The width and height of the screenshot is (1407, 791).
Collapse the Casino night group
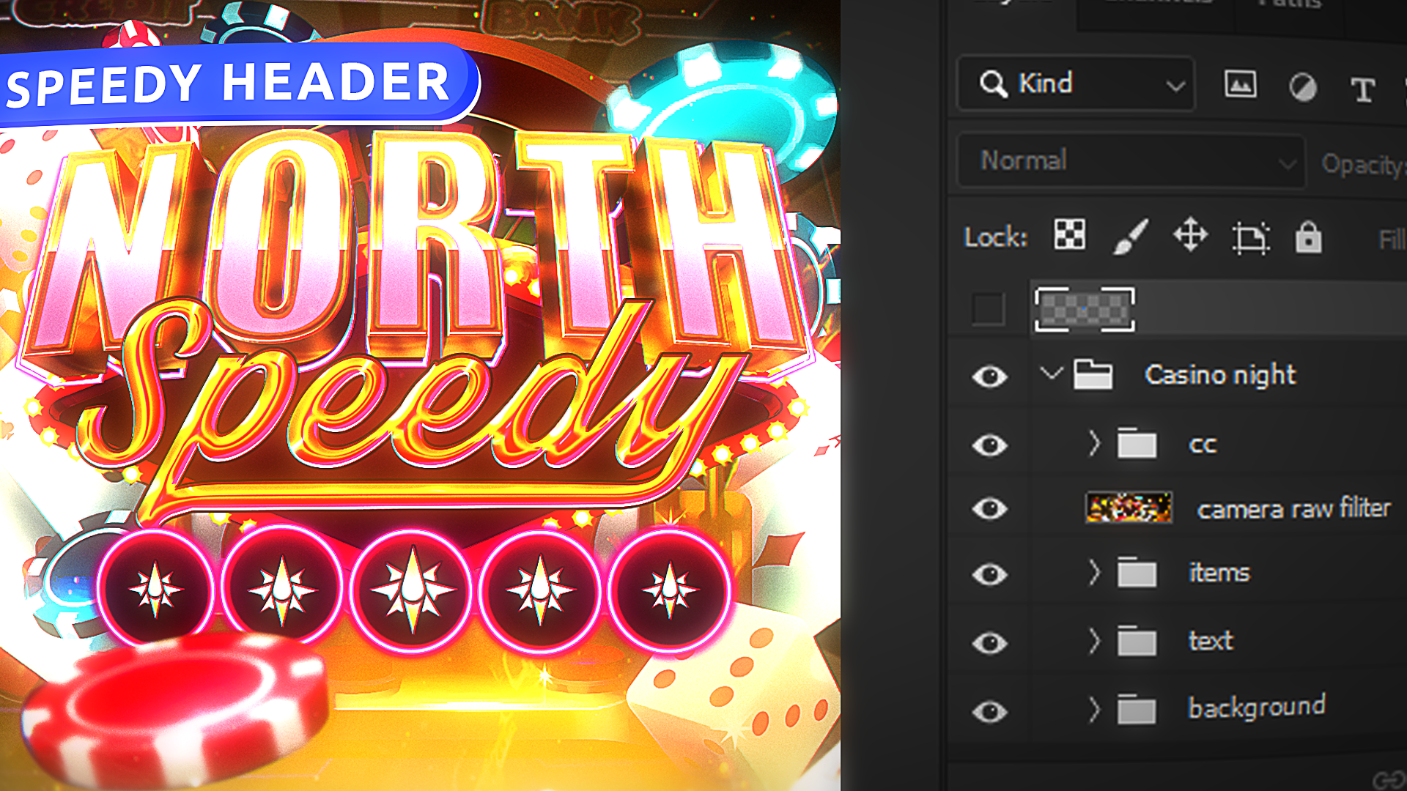(x=1052, y=374)
